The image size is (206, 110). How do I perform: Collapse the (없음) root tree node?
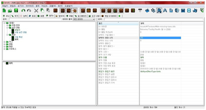pyautogui.click(x=4, y=23)
